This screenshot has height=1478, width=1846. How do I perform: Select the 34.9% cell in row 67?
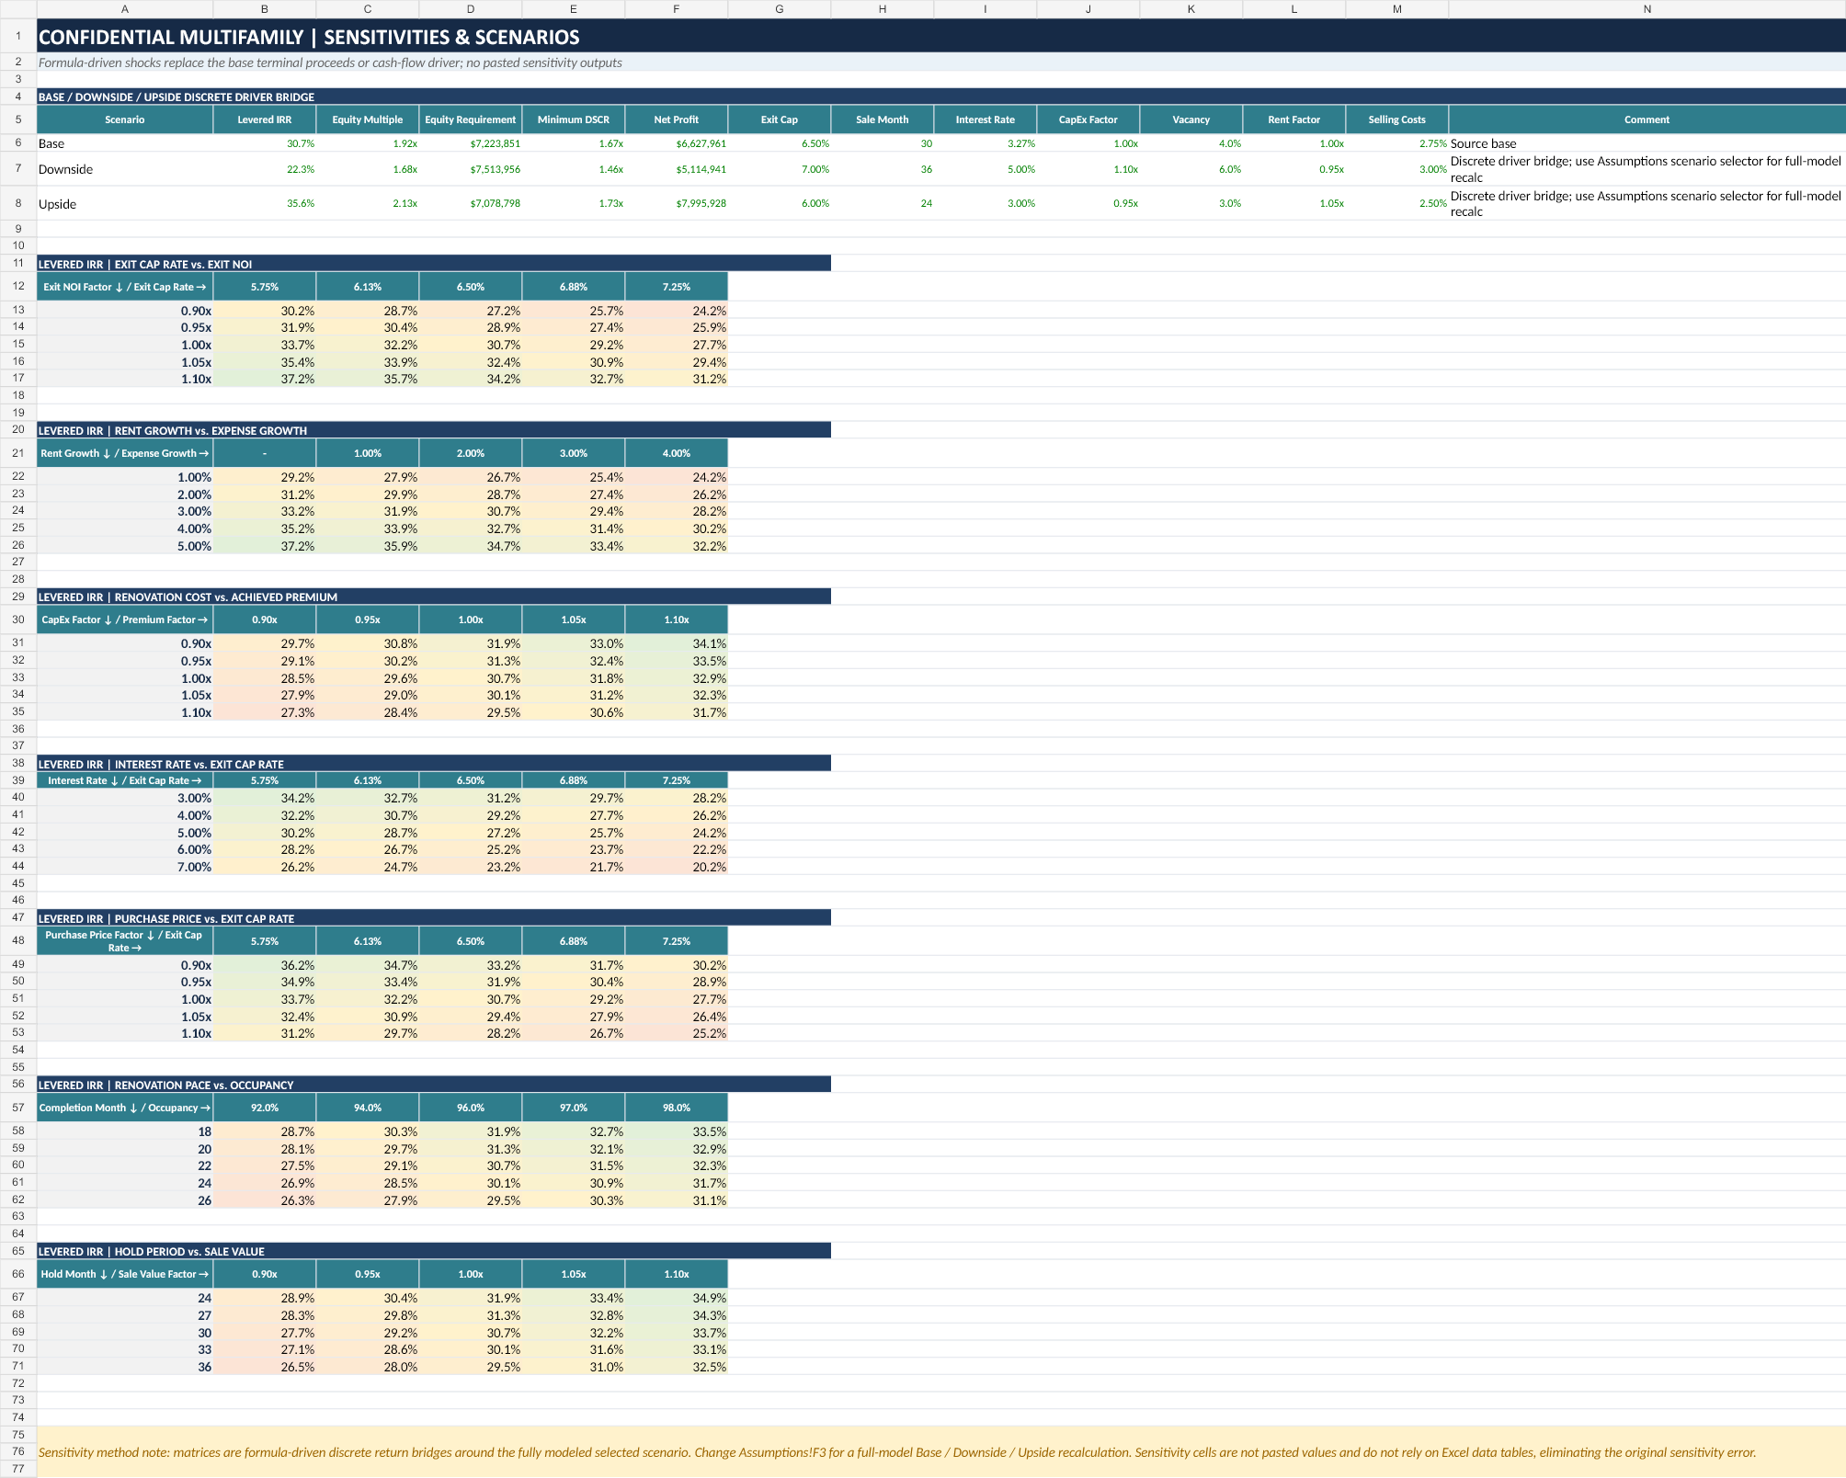(x=677, y=1298)
